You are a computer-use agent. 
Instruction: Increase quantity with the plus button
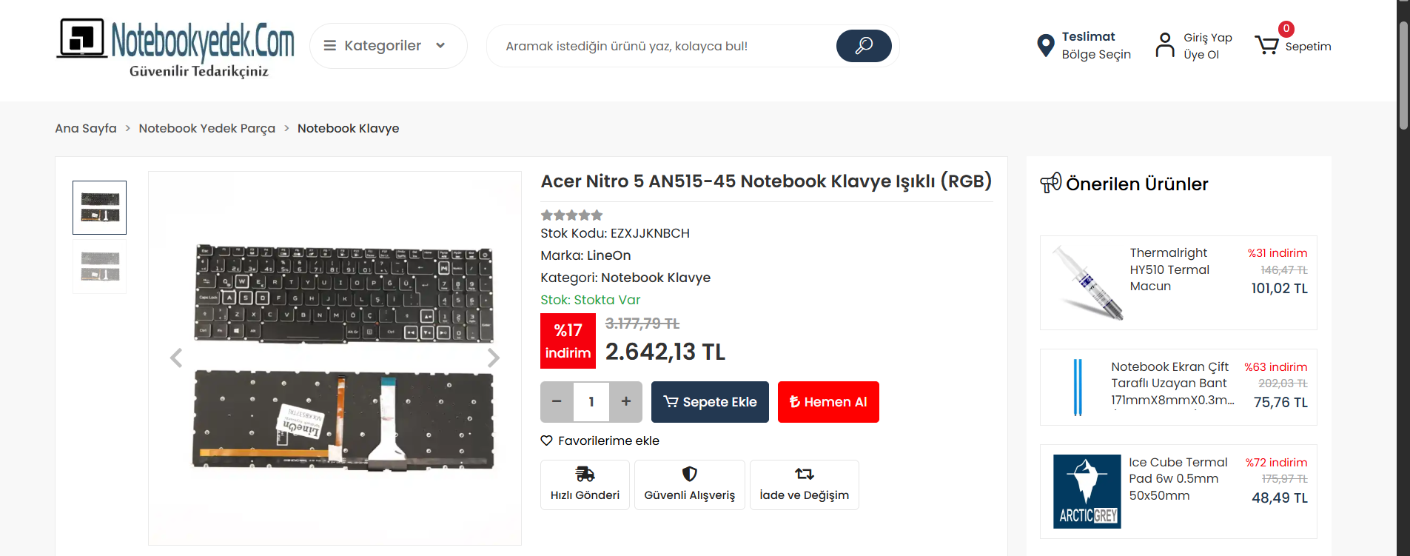(626, 402)
